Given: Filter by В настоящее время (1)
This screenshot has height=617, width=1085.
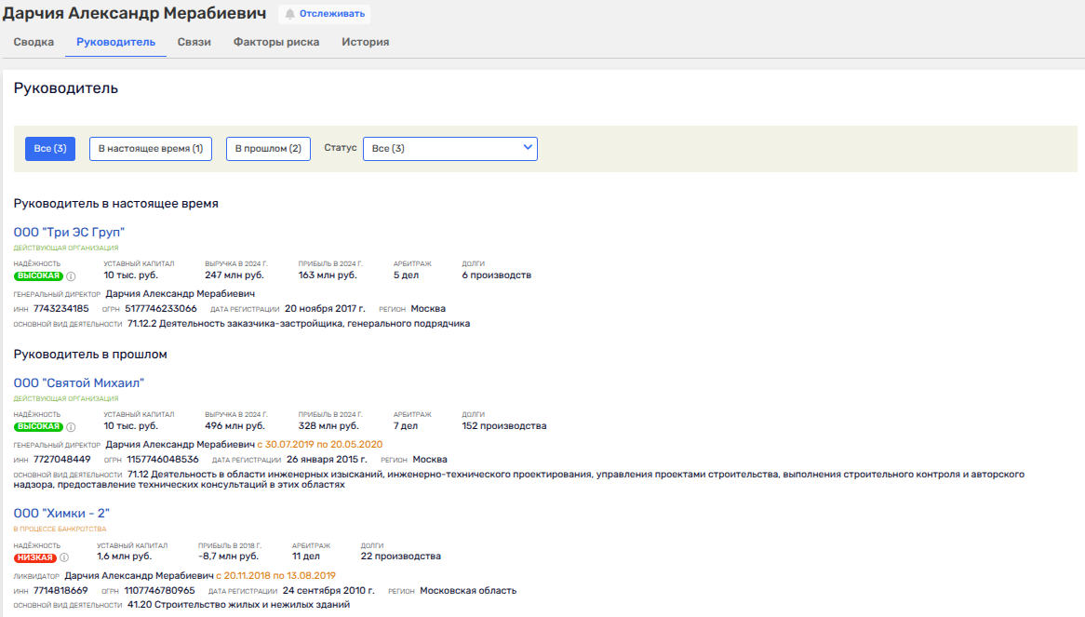Looking at the screenshot, I should pyautogui.click(x=150, y=149).
